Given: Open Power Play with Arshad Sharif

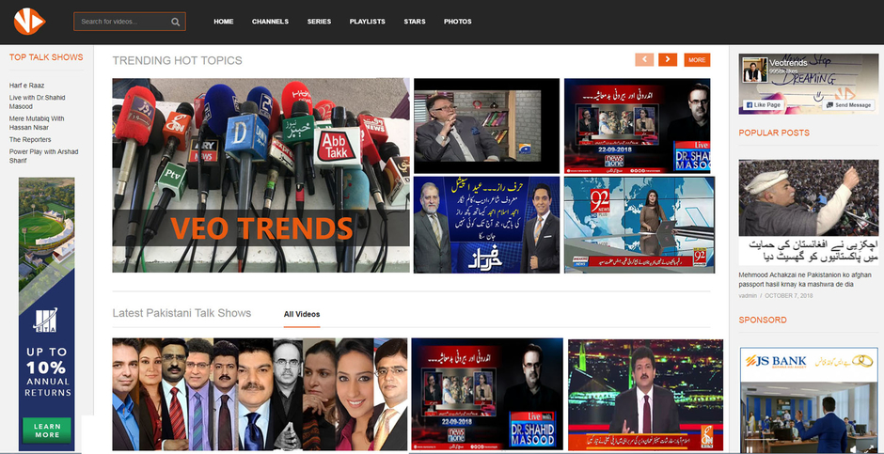Looking at the screenshot, I should coord(44,156).
